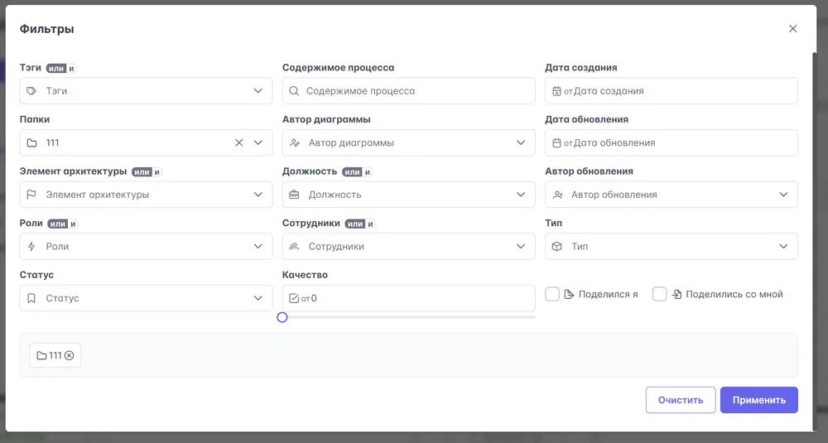828x443 pixels.
Task: Click the lightning icon in Роли field
Action: pos(31,246)
